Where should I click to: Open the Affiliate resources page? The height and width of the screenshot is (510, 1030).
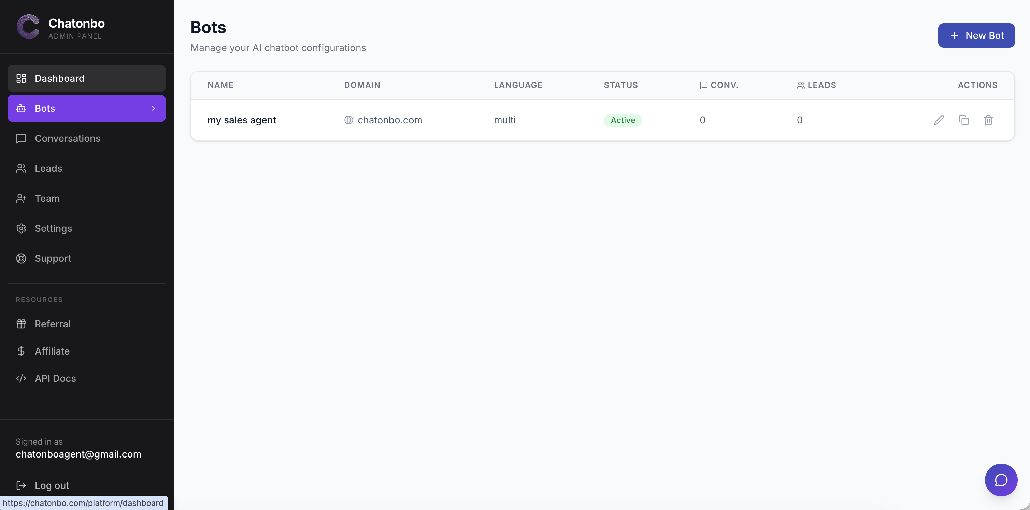[x=52, y=351]
